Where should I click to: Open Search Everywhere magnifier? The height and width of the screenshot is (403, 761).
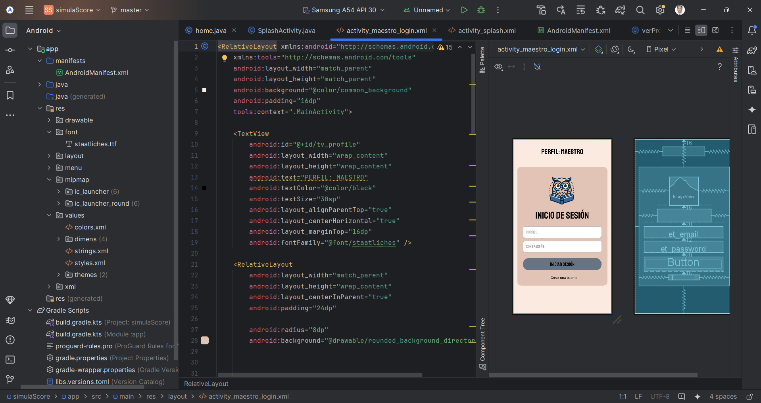[x=640, y=10]
